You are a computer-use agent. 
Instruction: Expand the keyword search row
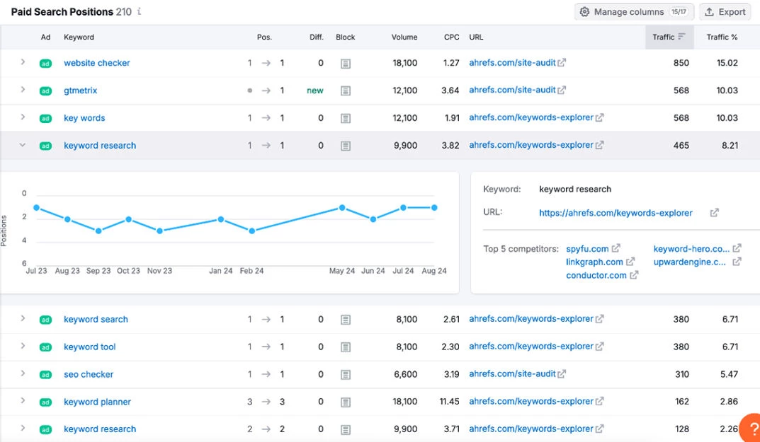tap(22, 318)
